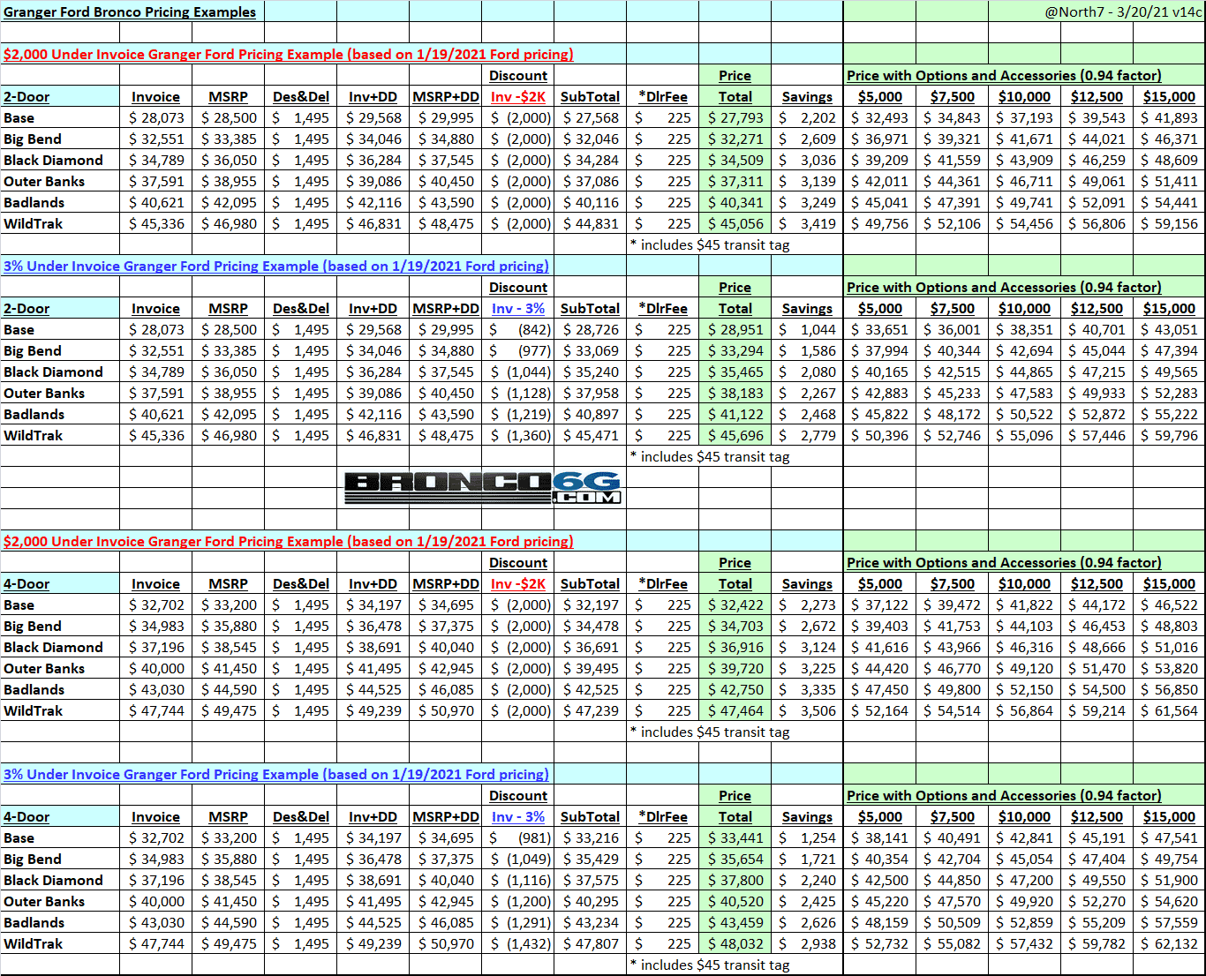
Task: Click the Savings value "$ 2,202"
Action: click(808, 118)
